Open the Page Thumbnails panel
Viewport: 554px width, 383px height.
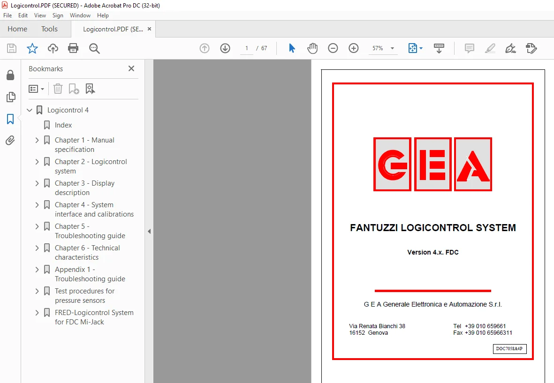11,97
